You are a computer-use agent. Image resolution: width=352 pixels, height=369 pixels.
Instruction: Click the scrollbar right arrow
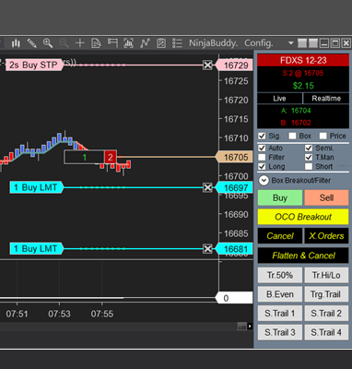pyautogui.click(x=250, y=327)
